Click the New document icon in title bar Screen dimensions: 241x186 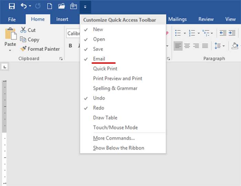click(50, 6)
